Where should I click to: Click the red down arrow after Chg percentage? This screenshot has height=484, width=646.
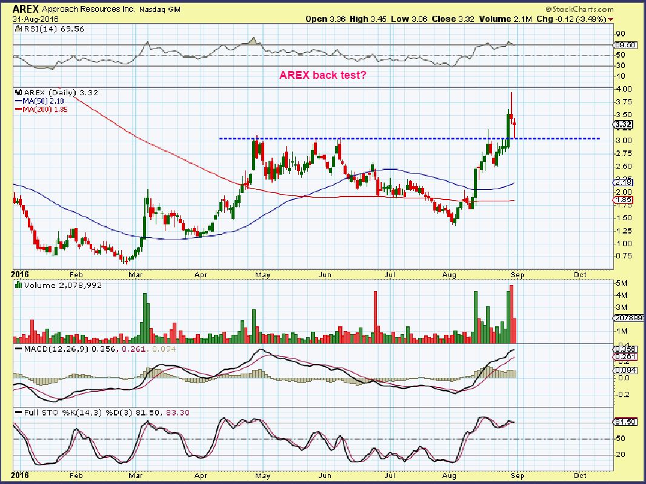[x=610, y=19]
